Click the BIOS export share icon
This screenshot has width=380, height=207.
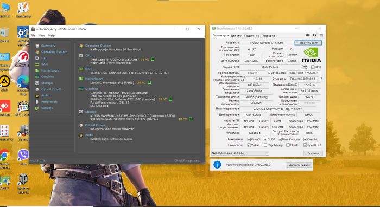coord(305,67)
